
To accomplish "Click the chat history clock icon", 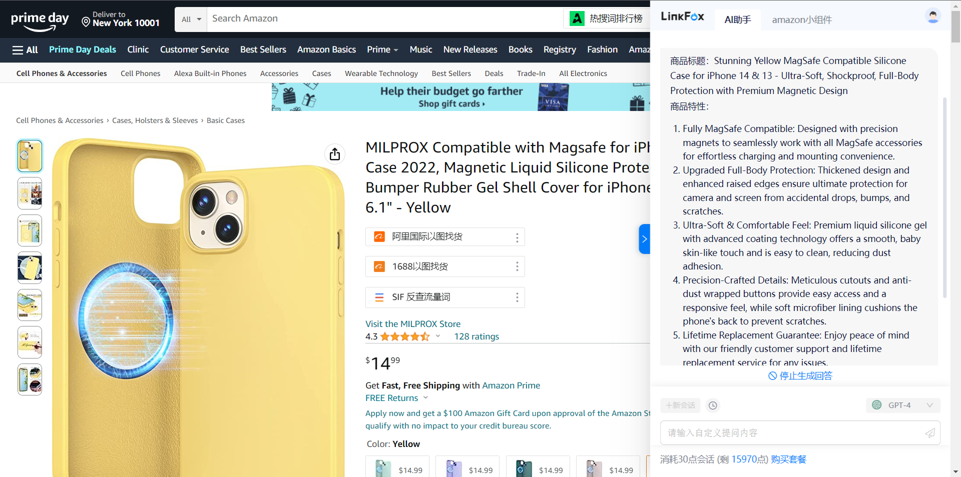I will coord(713,405).
